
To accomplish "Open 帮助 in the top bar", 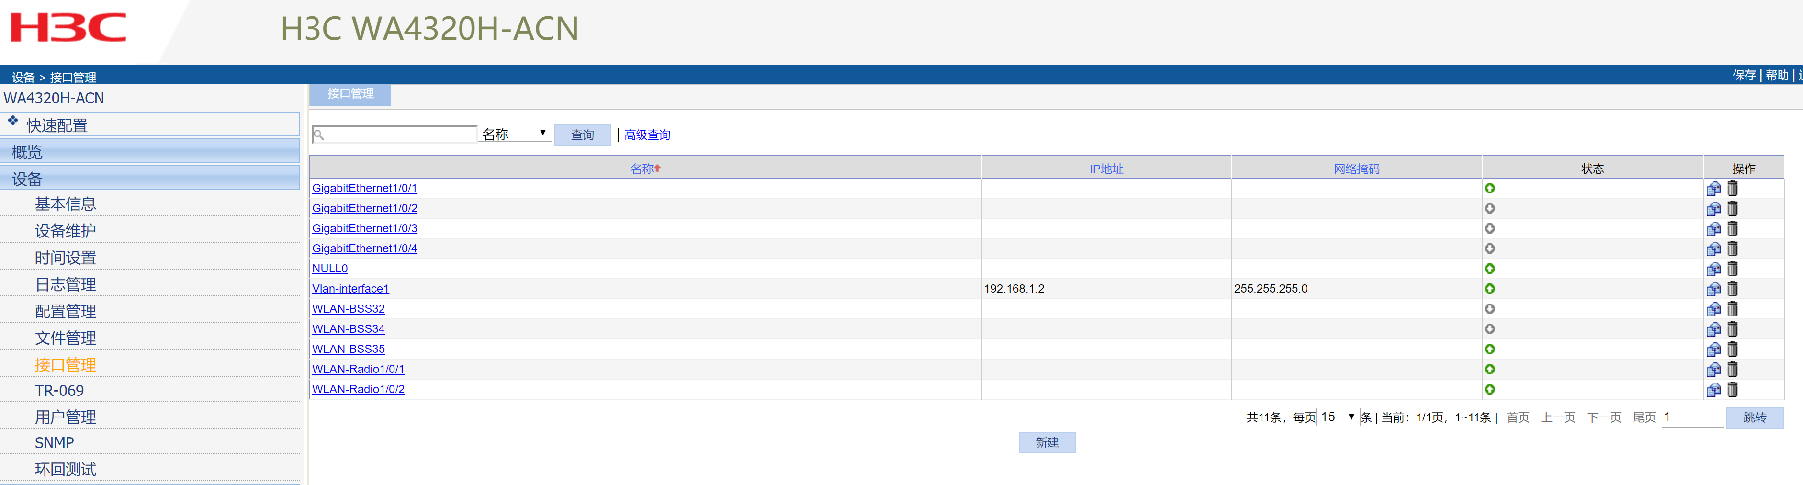I will click(1776, 75).
